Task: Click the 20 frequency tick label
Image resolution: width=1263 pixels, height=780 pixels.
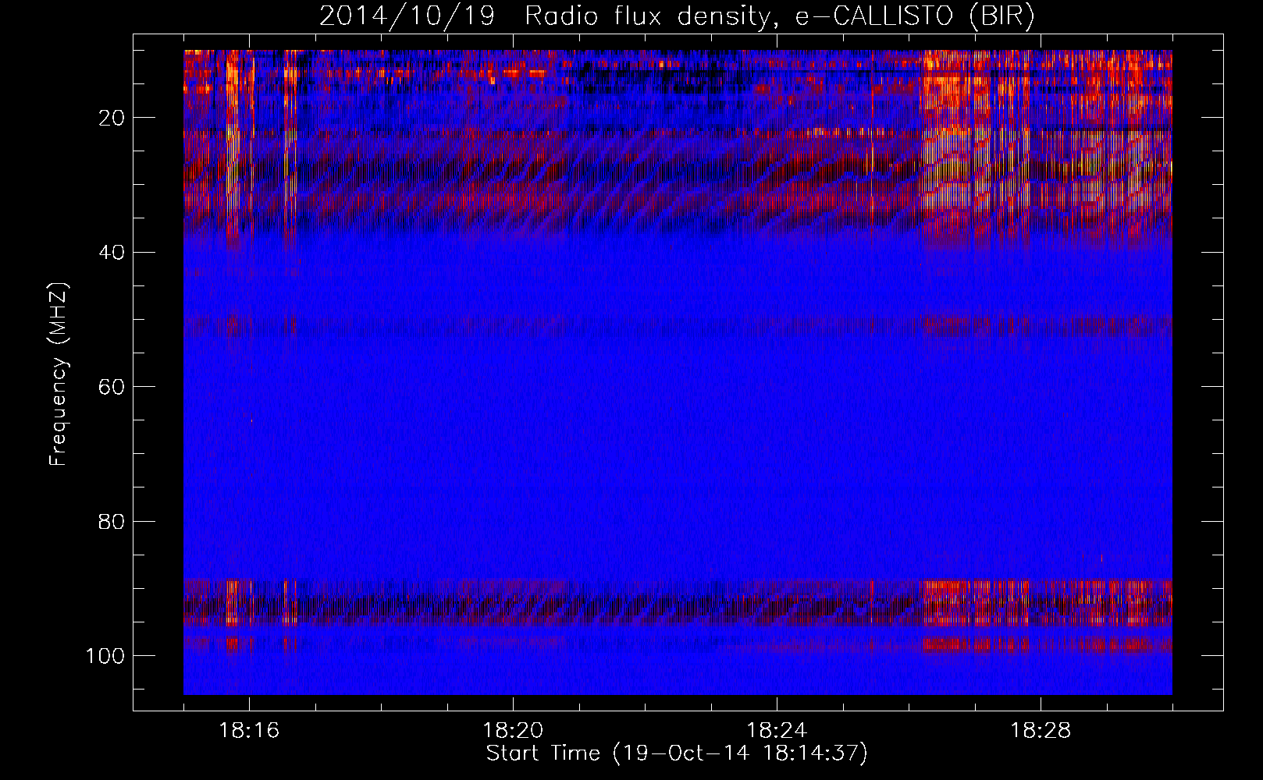Action: tap(112, 118)
